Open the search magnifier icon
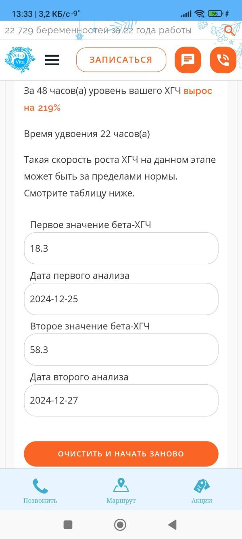The width and height of the screenshot is (242, 539). click(229, 30)
